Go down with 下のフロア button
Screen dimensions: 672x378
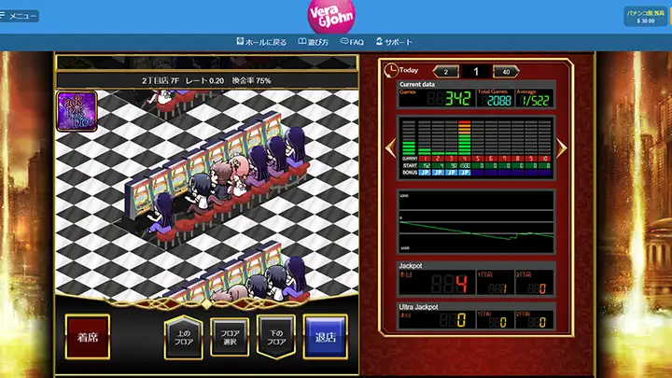click(x=276, y=337)
